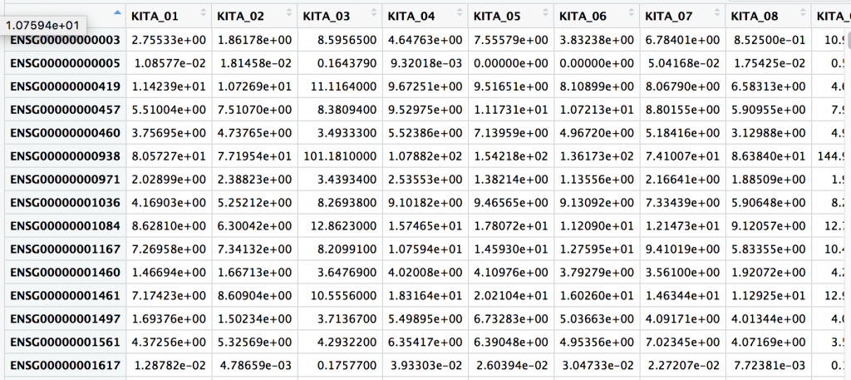Click cell value 1.78072e+01

[511, 226]
